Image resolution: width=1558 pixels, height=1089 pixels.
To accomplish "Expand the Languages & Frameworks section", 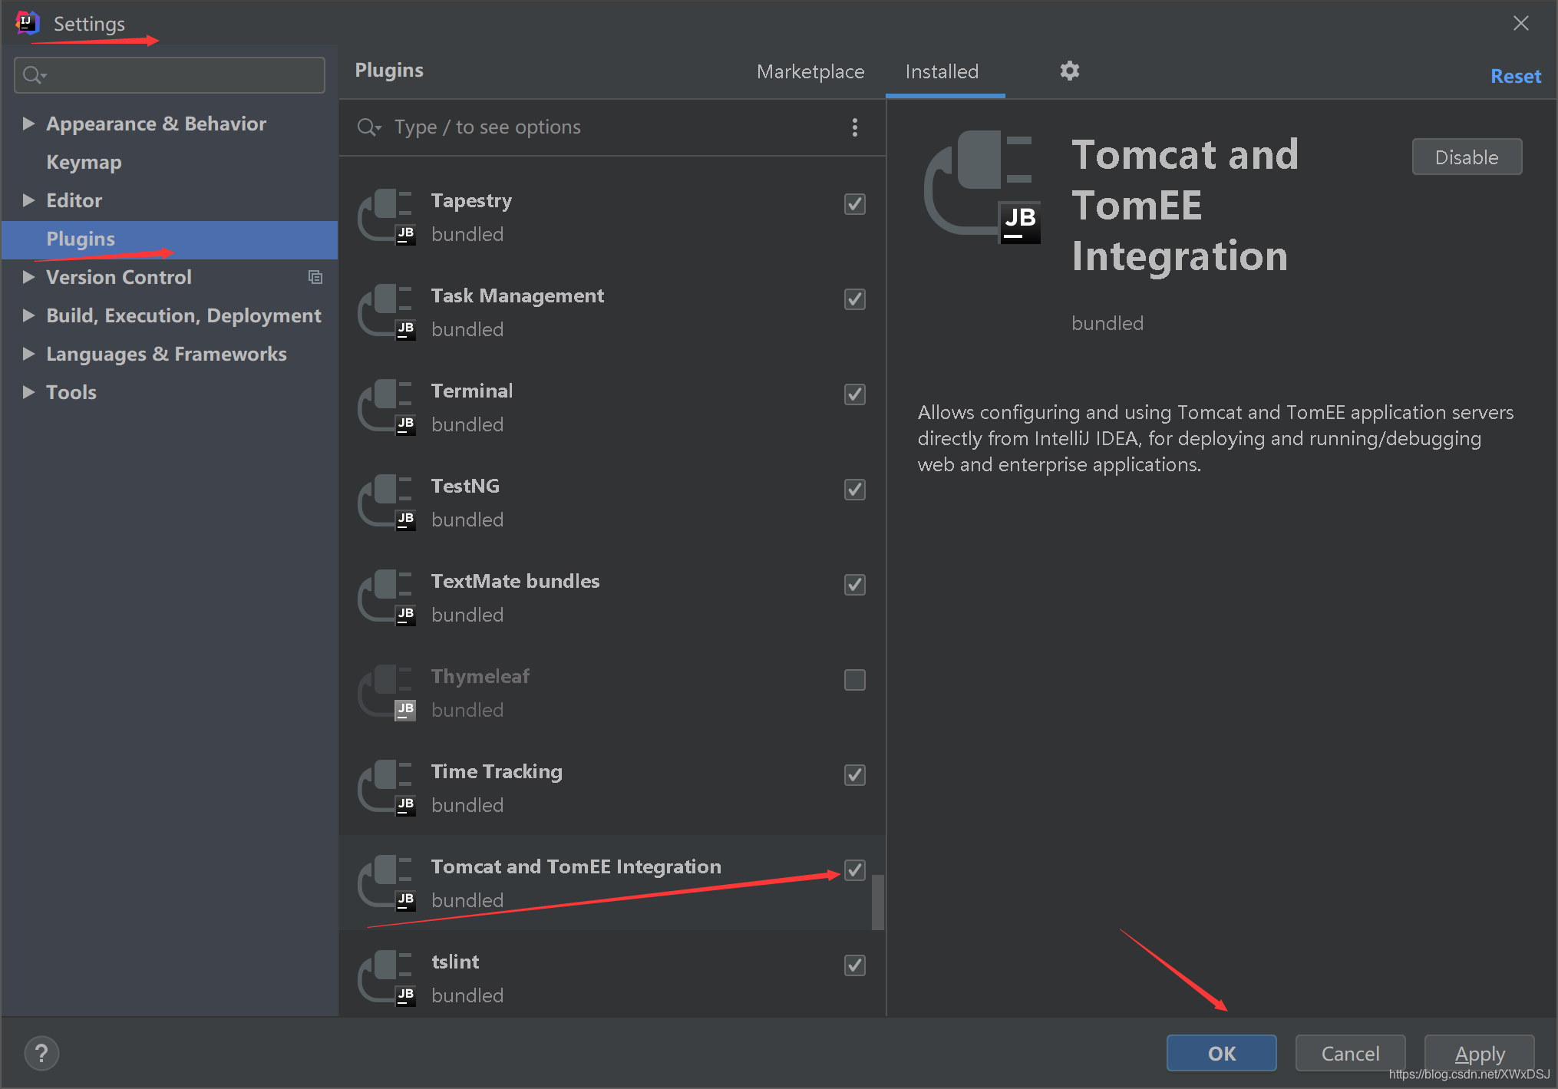I will coord(28,354).
